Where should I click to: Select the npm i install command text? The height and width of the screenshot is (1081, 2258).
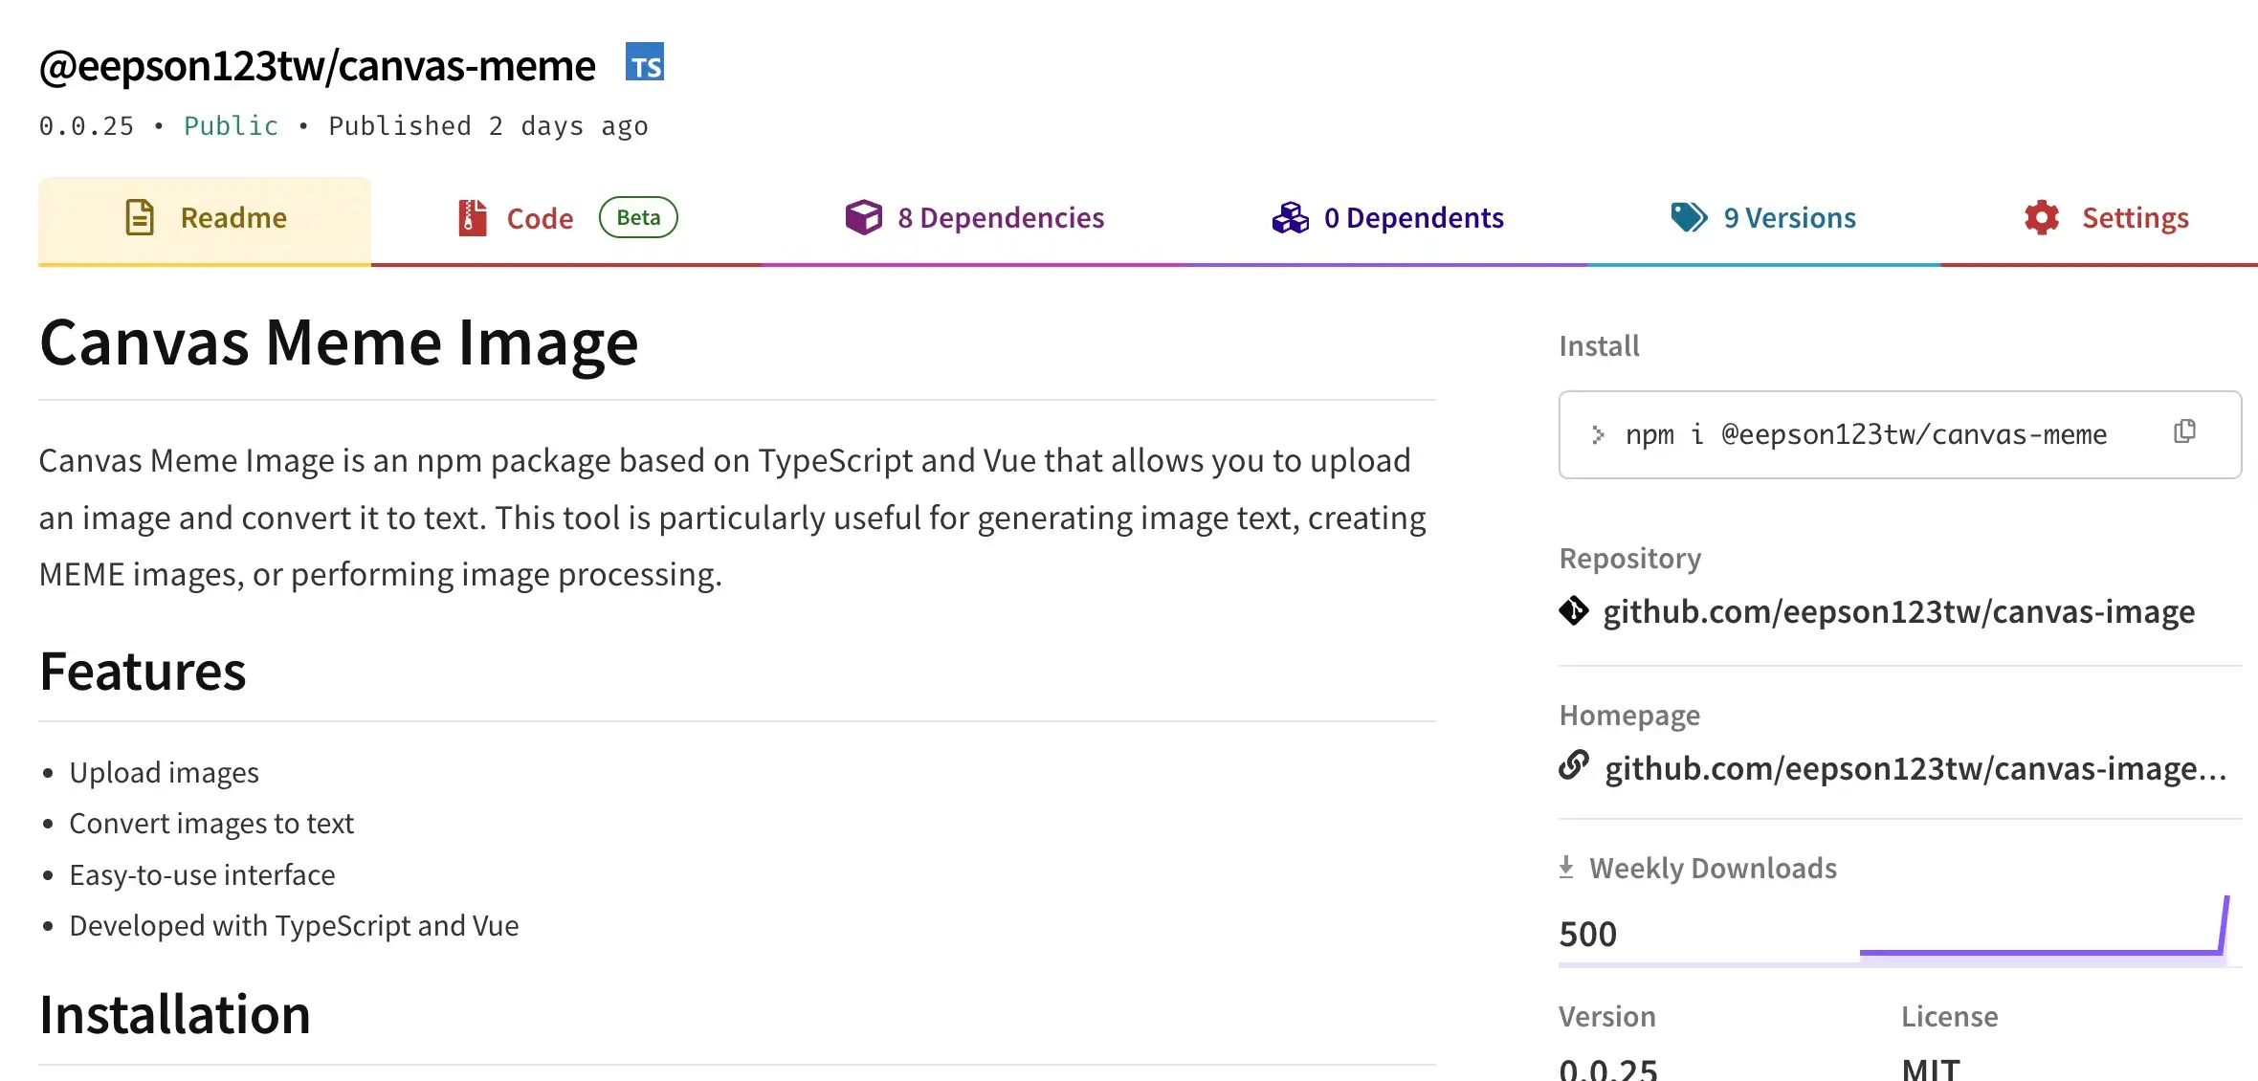[1866, 435]
